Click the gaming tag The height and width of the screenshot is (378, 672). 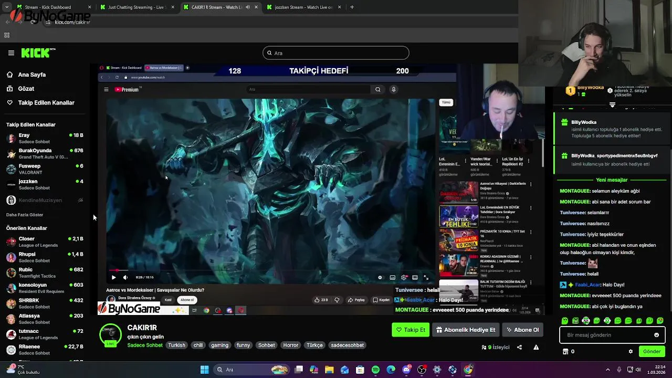[x=219, y=345]
